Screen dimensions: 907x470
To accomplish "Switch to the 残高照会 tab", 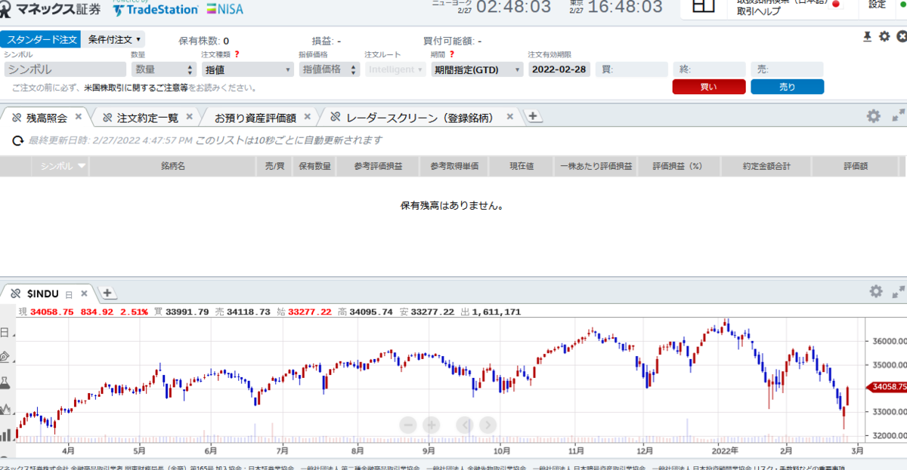I will point(46,118).
